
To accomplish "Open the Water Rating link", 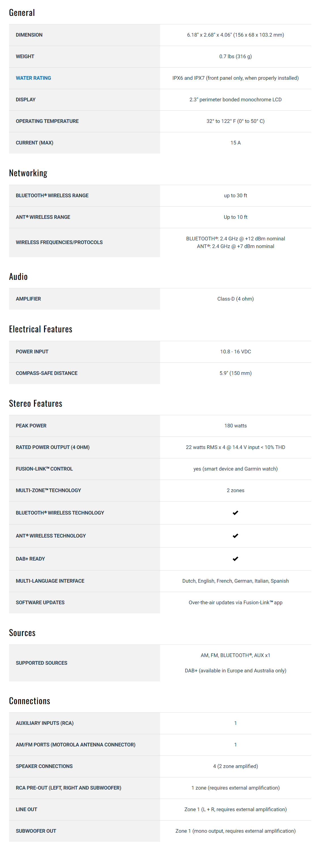I will pos(33,78).
